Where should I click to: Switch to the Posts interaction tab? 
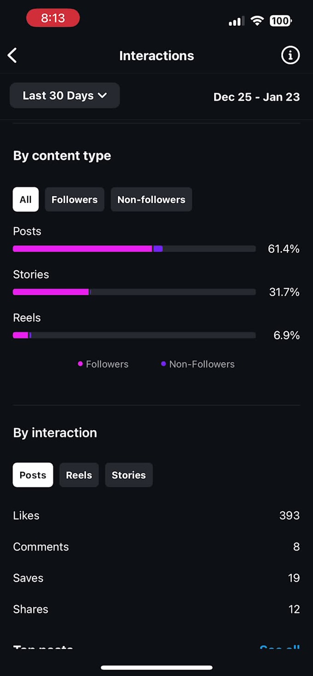click(x=33, y=475)
